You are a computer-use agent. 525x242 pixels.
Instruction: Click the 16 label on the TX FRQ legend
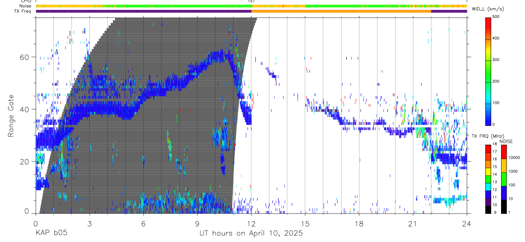[495, 159]
